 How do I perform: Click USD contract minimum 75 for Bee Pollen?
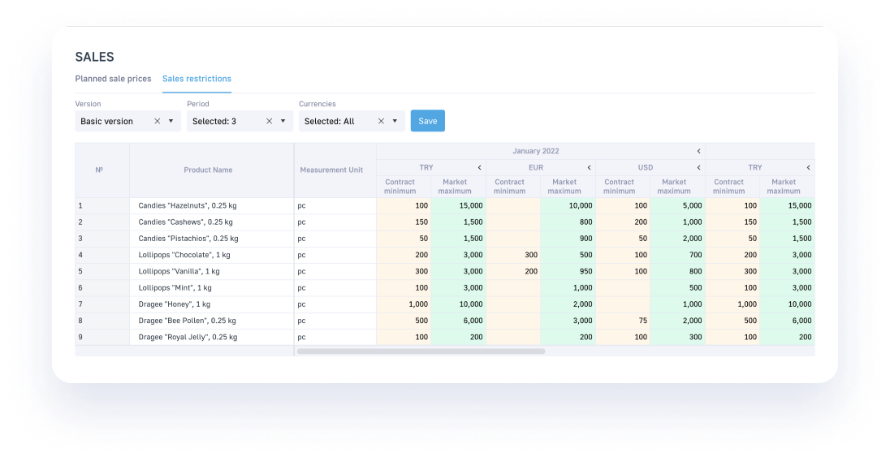623,321
